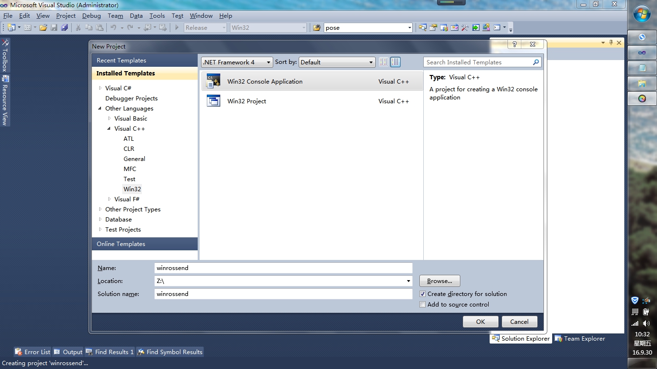Switch to small icons view in dialog
This screenshot has height=369, width=657.
[x=383, y=62]
